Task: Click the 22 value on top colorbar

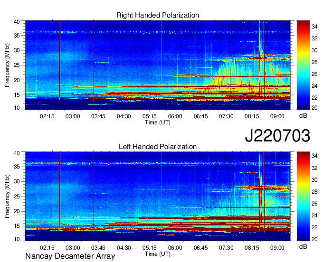Action: pyautogui.click(x=314, y=98)
